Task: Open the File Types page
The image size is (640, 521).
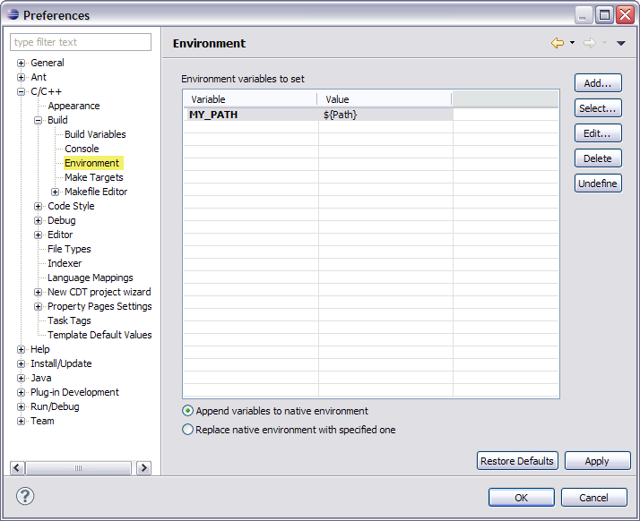Action: (x=69, y=249)
